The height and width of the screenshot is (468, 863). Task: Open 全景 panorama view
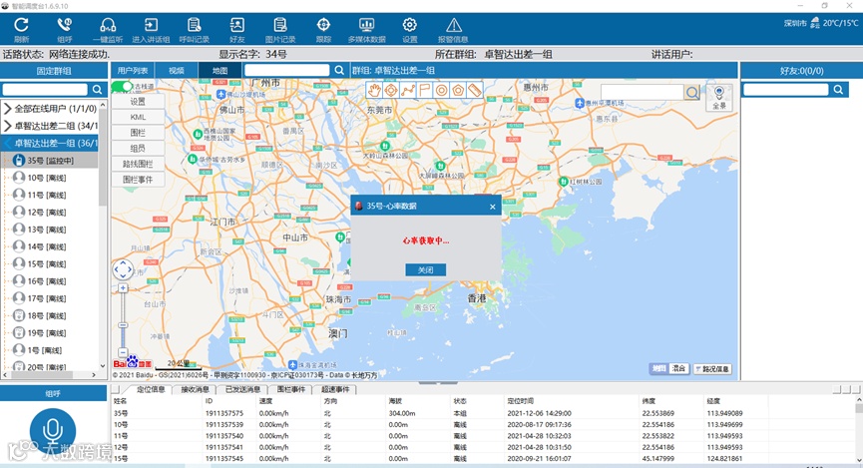pos(719,98)
